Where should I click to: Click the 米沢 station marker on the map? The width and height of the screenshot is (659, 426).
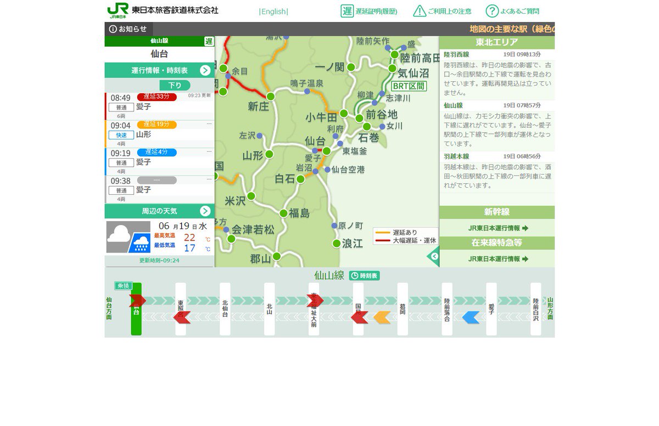click(251, 196)
